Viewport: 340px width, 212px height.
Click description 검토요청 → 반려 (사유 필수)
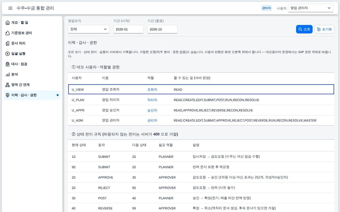coord(214,188)
